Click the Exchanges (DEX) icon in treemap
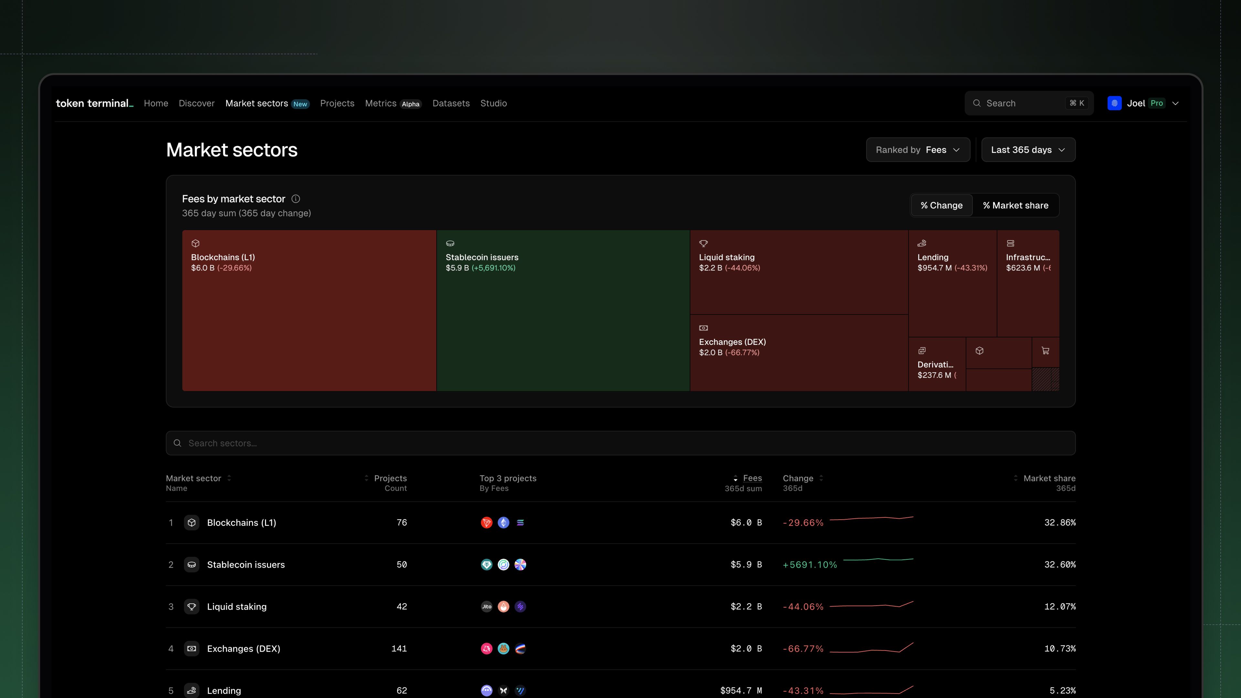 pyautogui.click(x=703, y=328)
